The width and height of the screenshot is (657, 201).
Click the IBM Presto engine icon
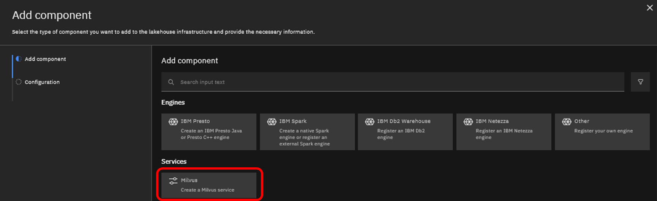pos(173,122)
